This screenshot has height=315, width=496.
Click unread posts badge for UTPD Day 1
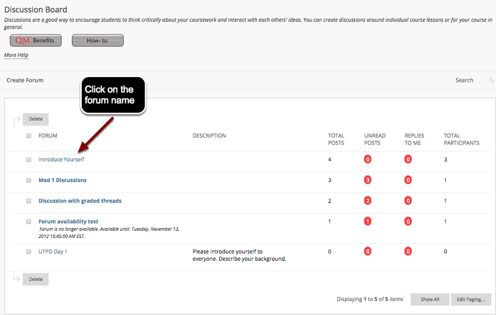pos(368,251)
